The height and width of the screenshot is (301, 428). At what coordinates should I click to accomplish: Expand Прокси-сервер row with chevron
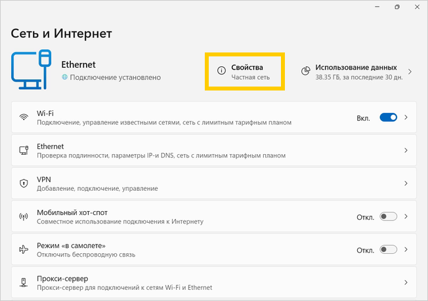click(406, 283)
